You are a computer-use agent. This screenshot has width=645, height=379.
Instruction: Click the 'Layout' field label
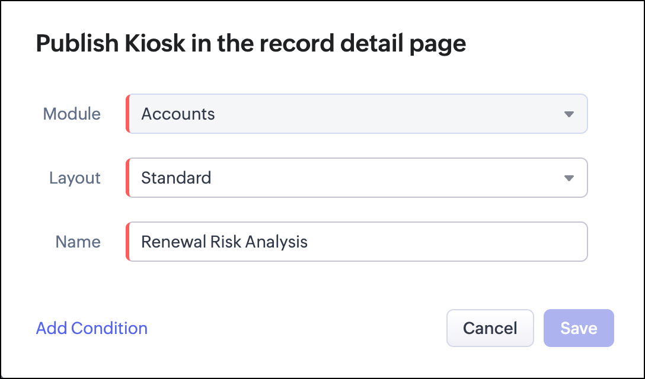(x=75, y=178)
